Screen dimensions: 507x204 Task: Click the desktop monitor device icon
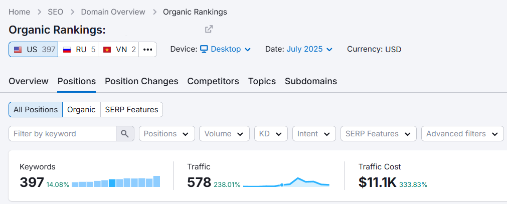point(204,49)
